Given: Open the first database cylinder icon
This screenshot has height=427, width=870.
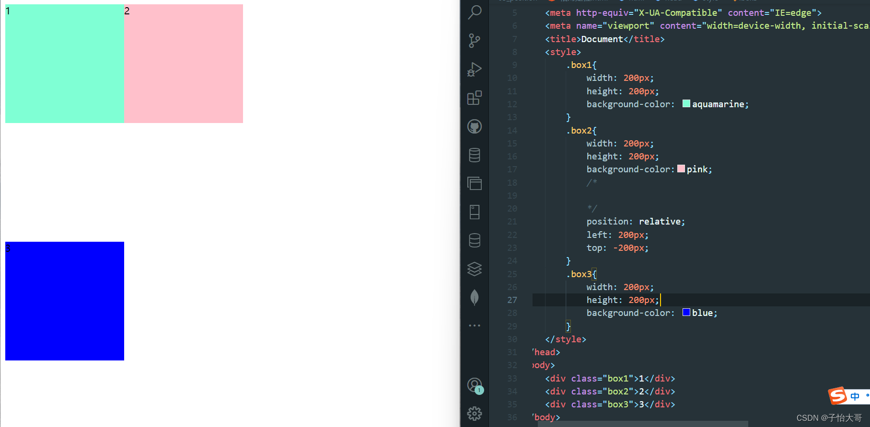Looking at the screenshot, I should pos(475,155).
